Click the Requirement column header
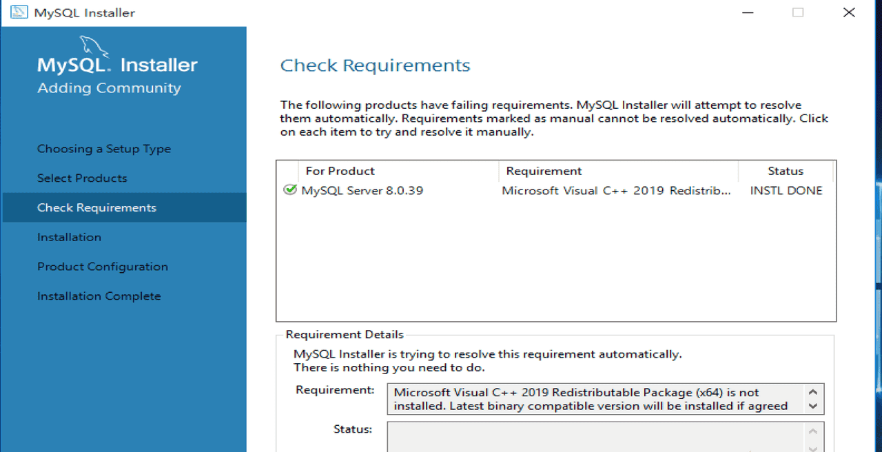The width and height of the screenshot is (882, 452). (x=544, y=171)
